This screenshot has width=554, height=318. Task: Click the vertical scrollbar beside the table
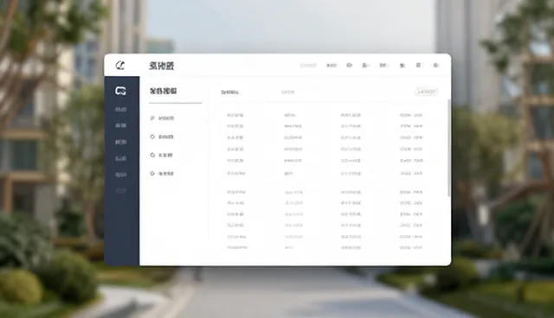click(449, 148)
